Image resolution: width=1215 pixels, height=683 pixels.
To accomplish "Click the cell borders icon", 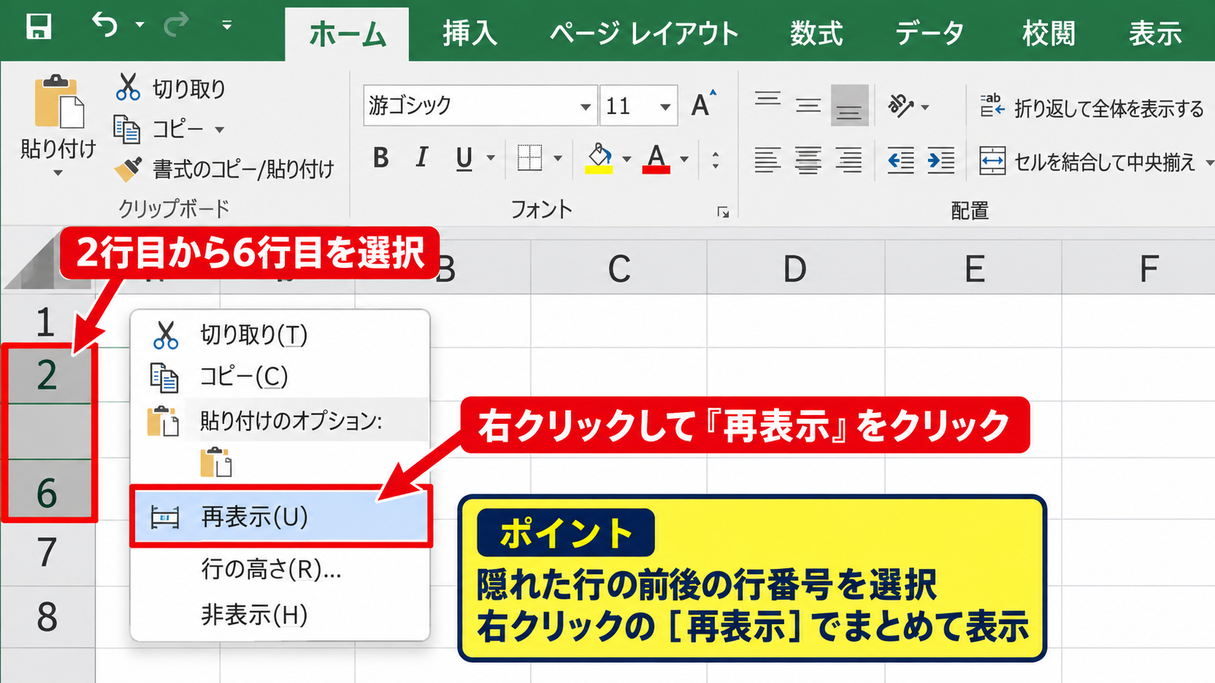I will (x=529, y=158).
